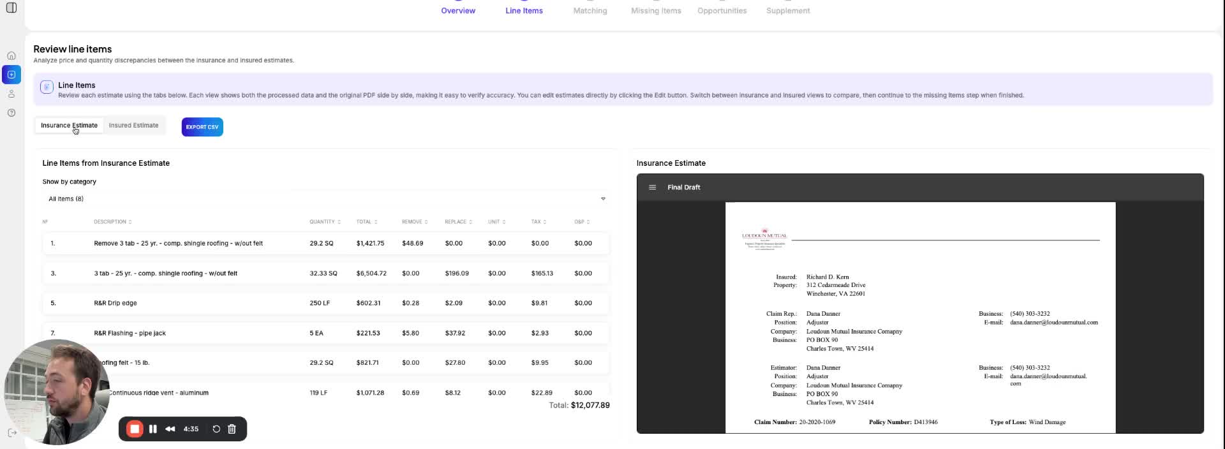Click the 250 LF quantity cell

coord(320,304)
